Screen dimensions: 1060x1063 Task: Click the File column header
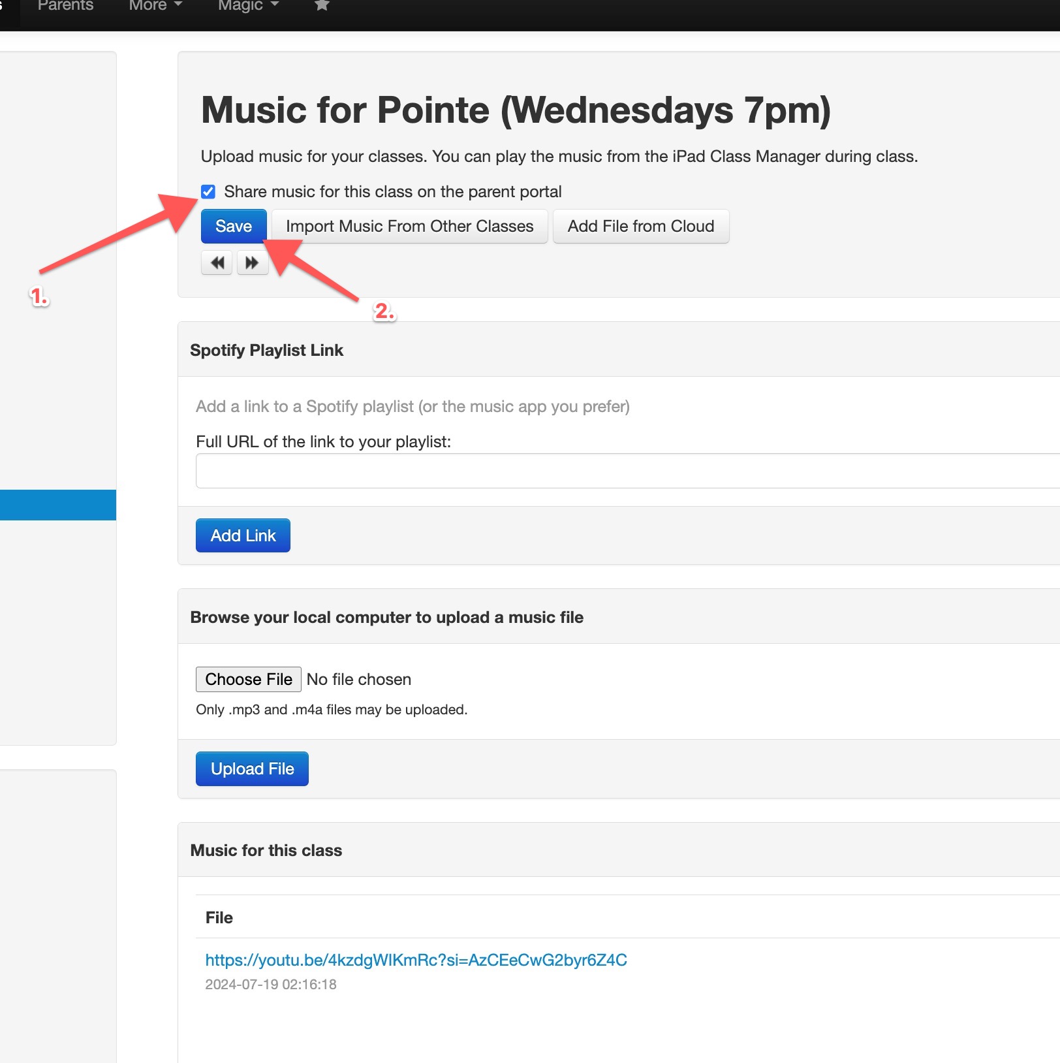[x=219, y=917]
